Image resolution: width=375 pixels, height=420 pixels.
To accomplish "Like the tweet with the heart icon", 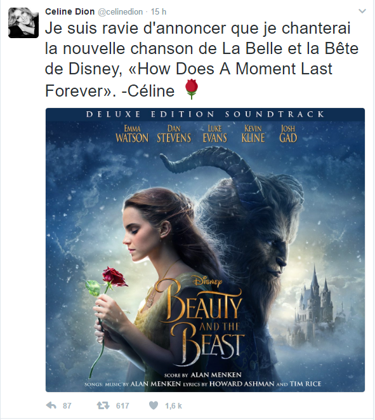I will tap(154, 405).
